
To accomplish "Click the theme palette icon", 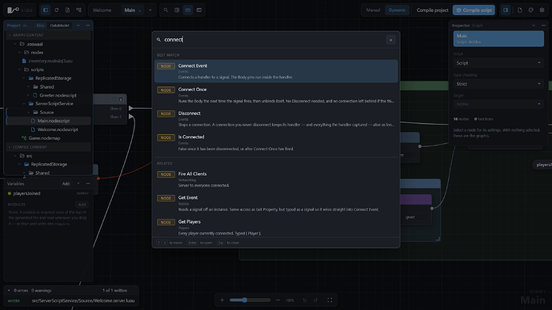I will point(531,10).
